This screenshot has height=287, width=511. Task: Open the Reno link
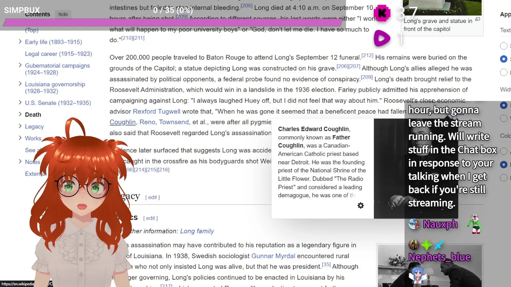tap(147, 122)
